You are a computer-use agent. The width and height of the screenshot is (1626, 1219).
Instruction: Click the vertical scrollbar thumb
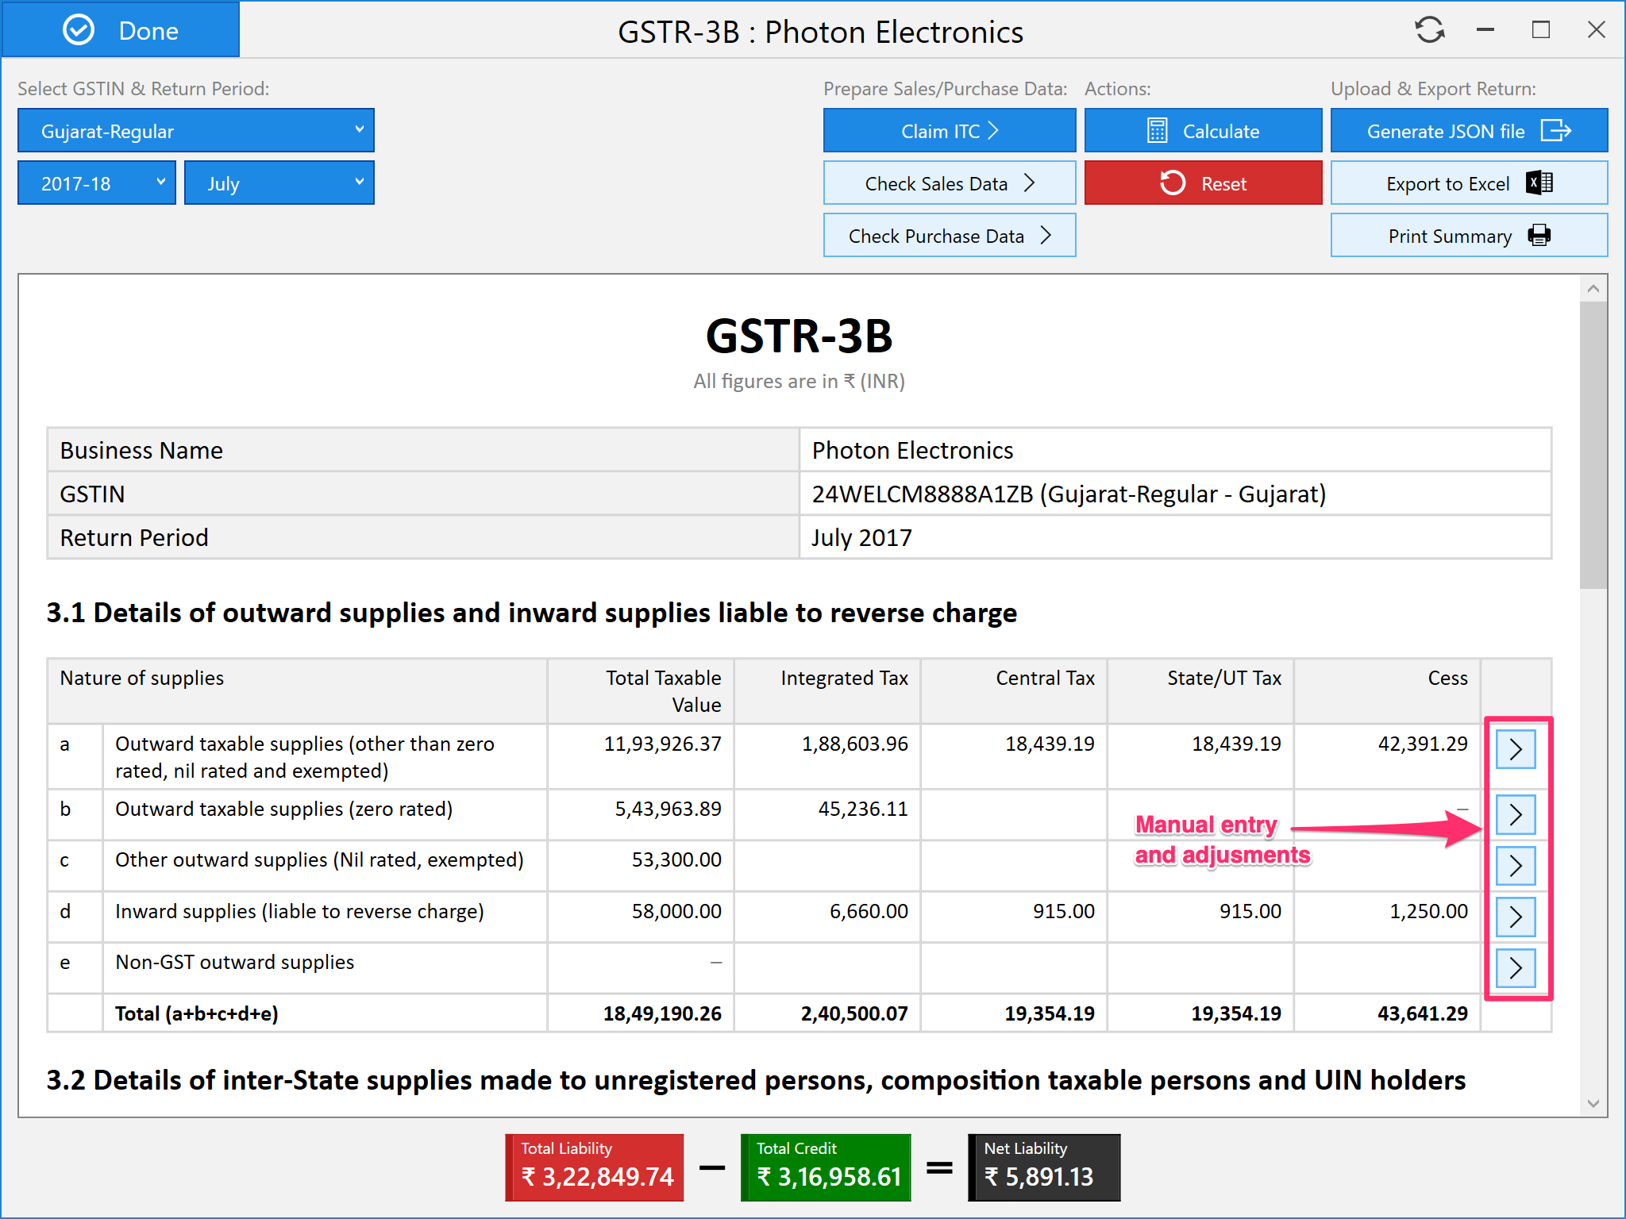tap(1593, 445)
